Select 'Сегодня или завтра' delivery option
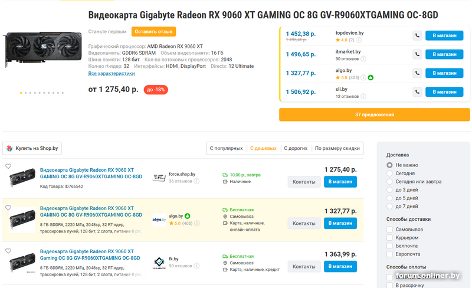This screenshot has width=472, height=288. (x=389, y=182)
